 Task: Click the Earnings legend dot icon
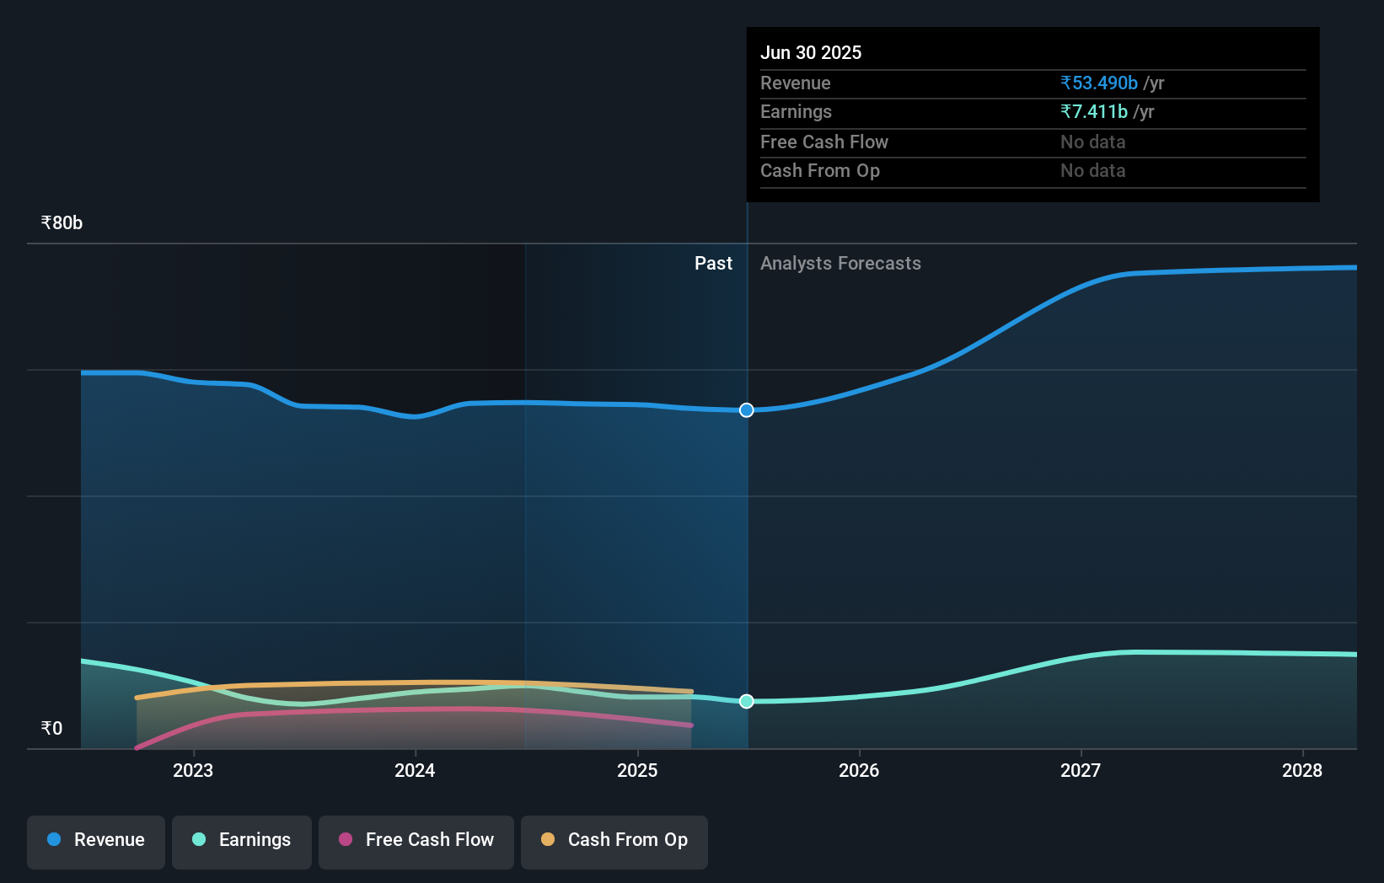pyautogui.click(x=197, y=840)
